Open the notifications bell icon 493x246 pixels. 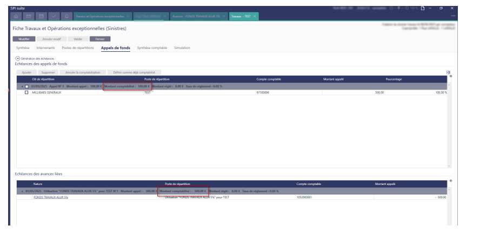tap(66, 16)
